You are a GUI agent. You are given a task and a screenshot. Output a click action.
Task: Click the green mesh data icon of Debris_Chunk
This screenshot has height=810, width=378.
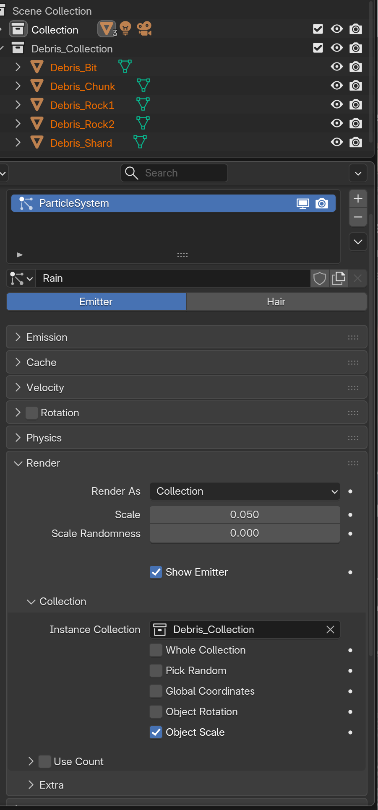tap(143, 85)
